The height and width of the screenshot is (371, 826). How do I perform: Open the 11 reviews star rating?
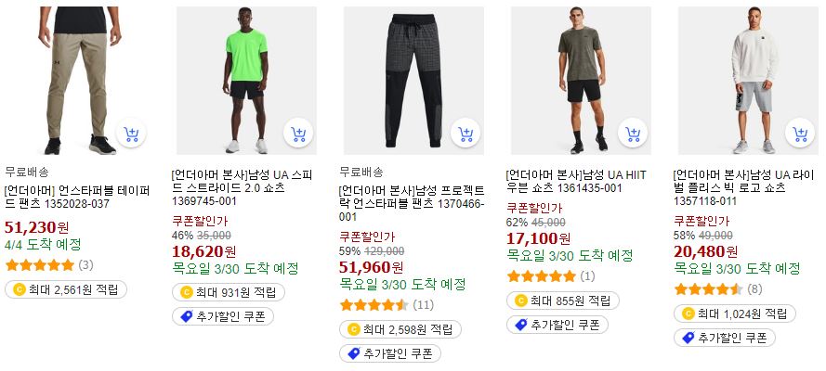pyautogui.click(x=385, y=305)
